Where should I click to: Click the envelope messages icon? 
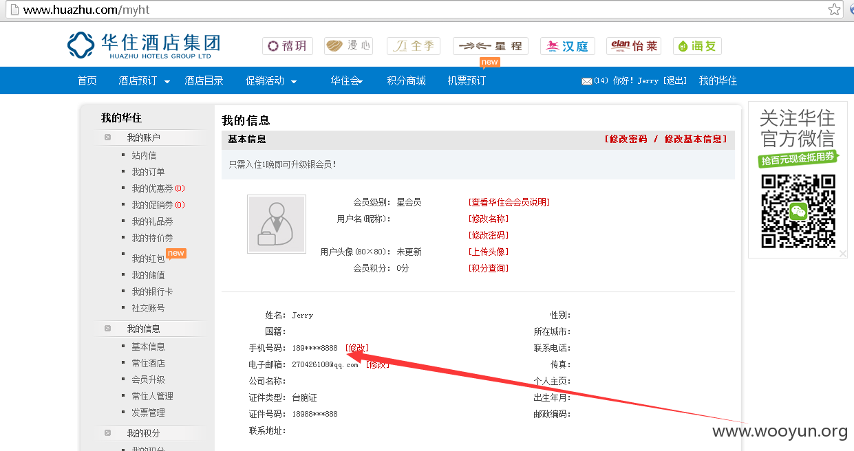point(586,81)
